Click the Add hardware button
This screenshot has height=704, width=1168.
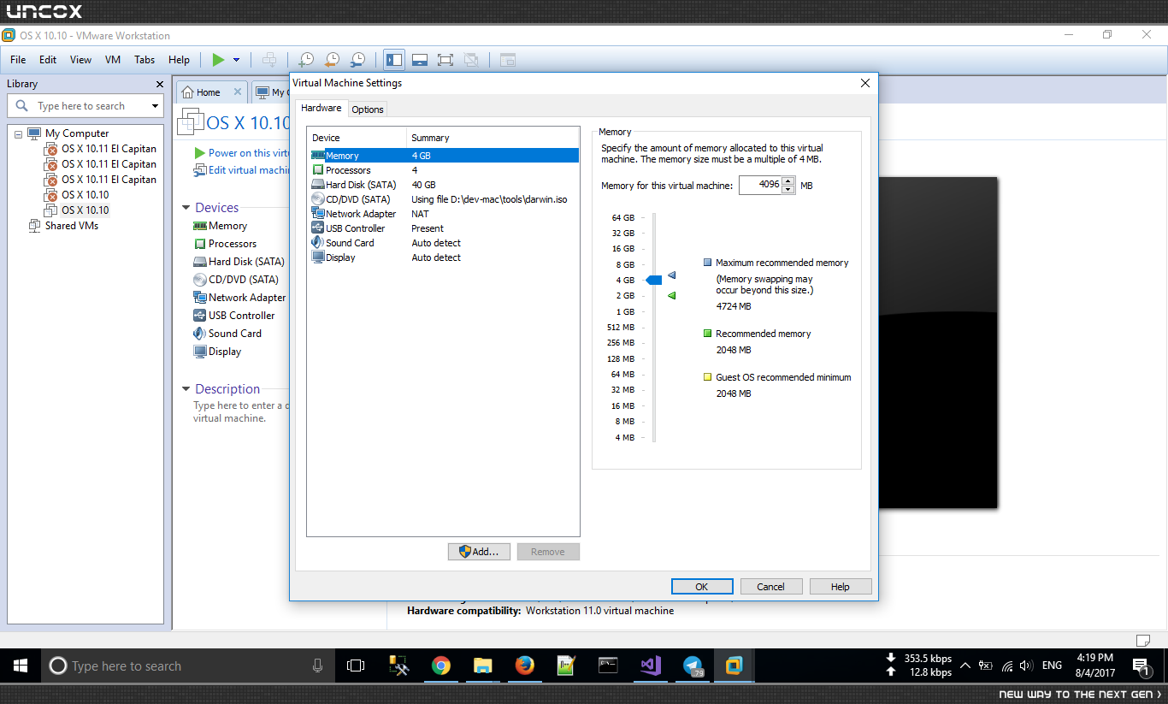[x=479, y=552]
